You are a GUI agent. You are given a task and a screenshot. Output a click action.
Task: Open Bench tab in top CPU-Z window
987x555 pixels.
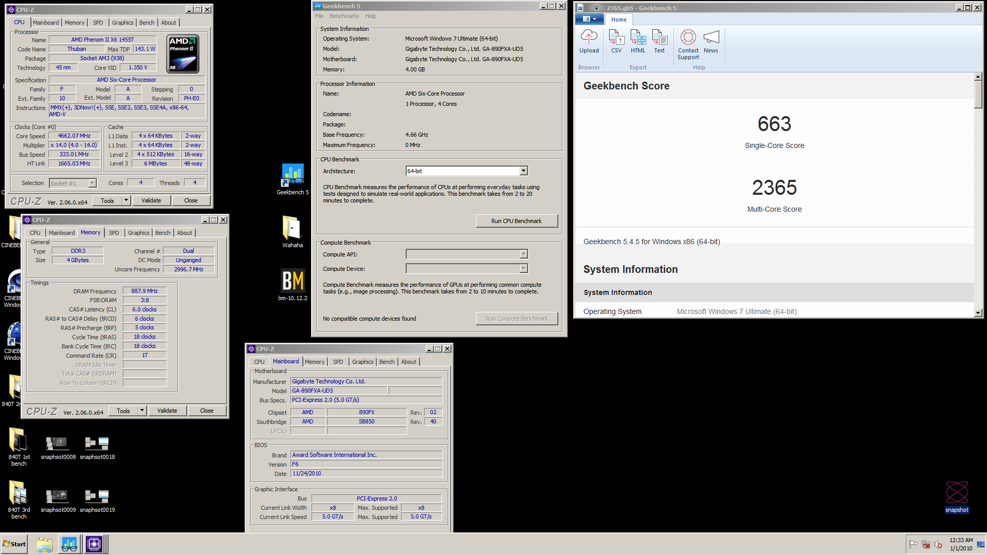[147, 23]
